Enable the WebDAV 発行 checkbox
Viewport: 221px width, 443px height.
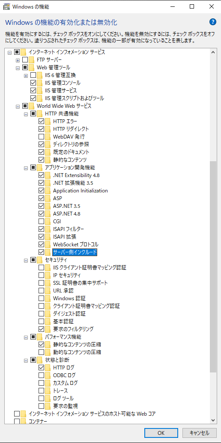point(41,137)
